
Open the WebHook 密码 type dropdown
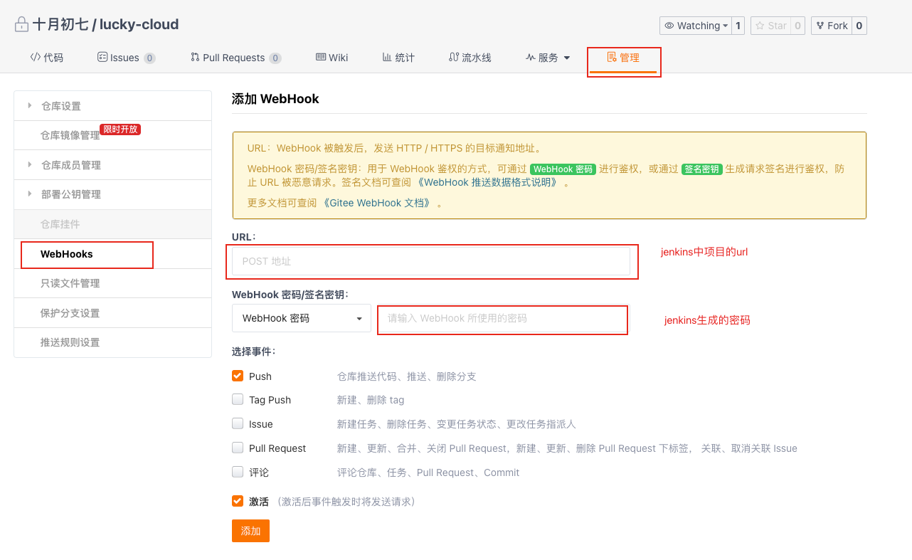[302, 318]
